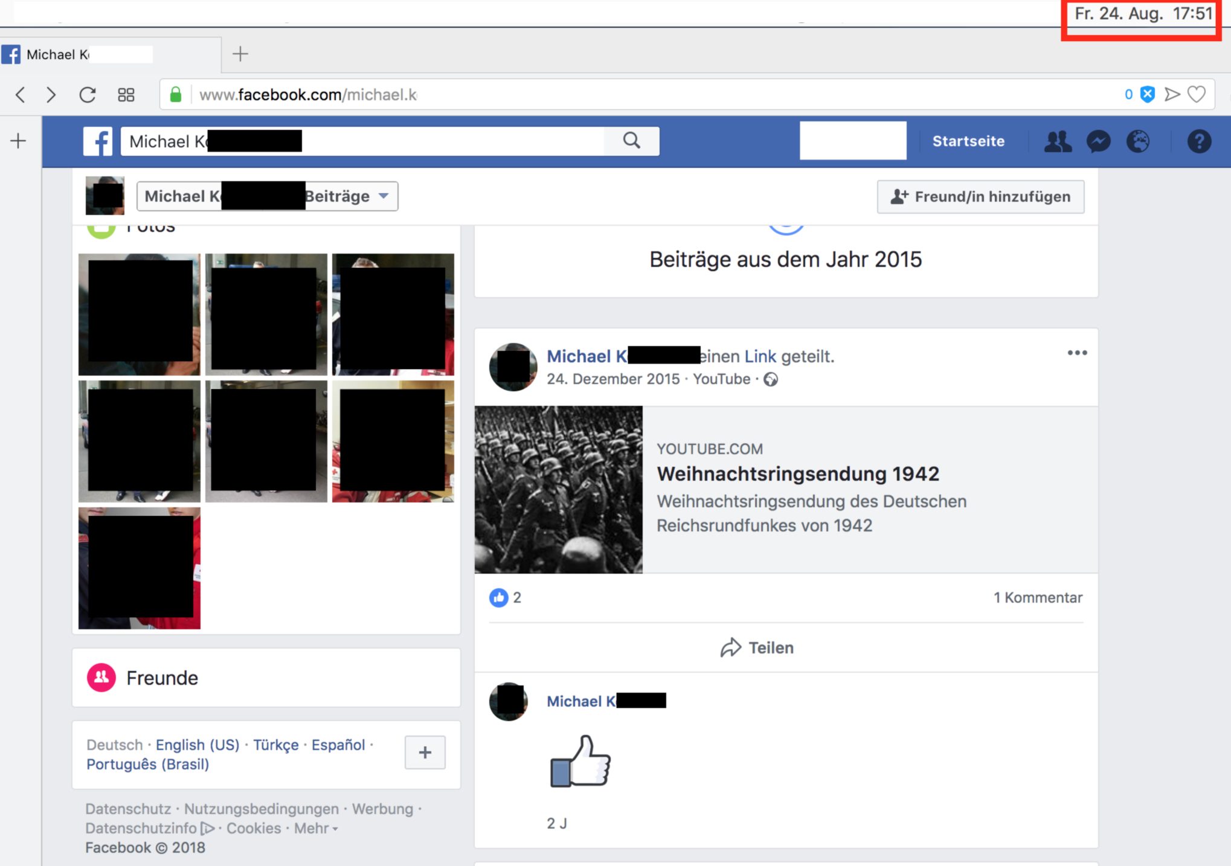Switch language to Türkçe
Screen dimensions: 1231x866
[x=275, y=745]
